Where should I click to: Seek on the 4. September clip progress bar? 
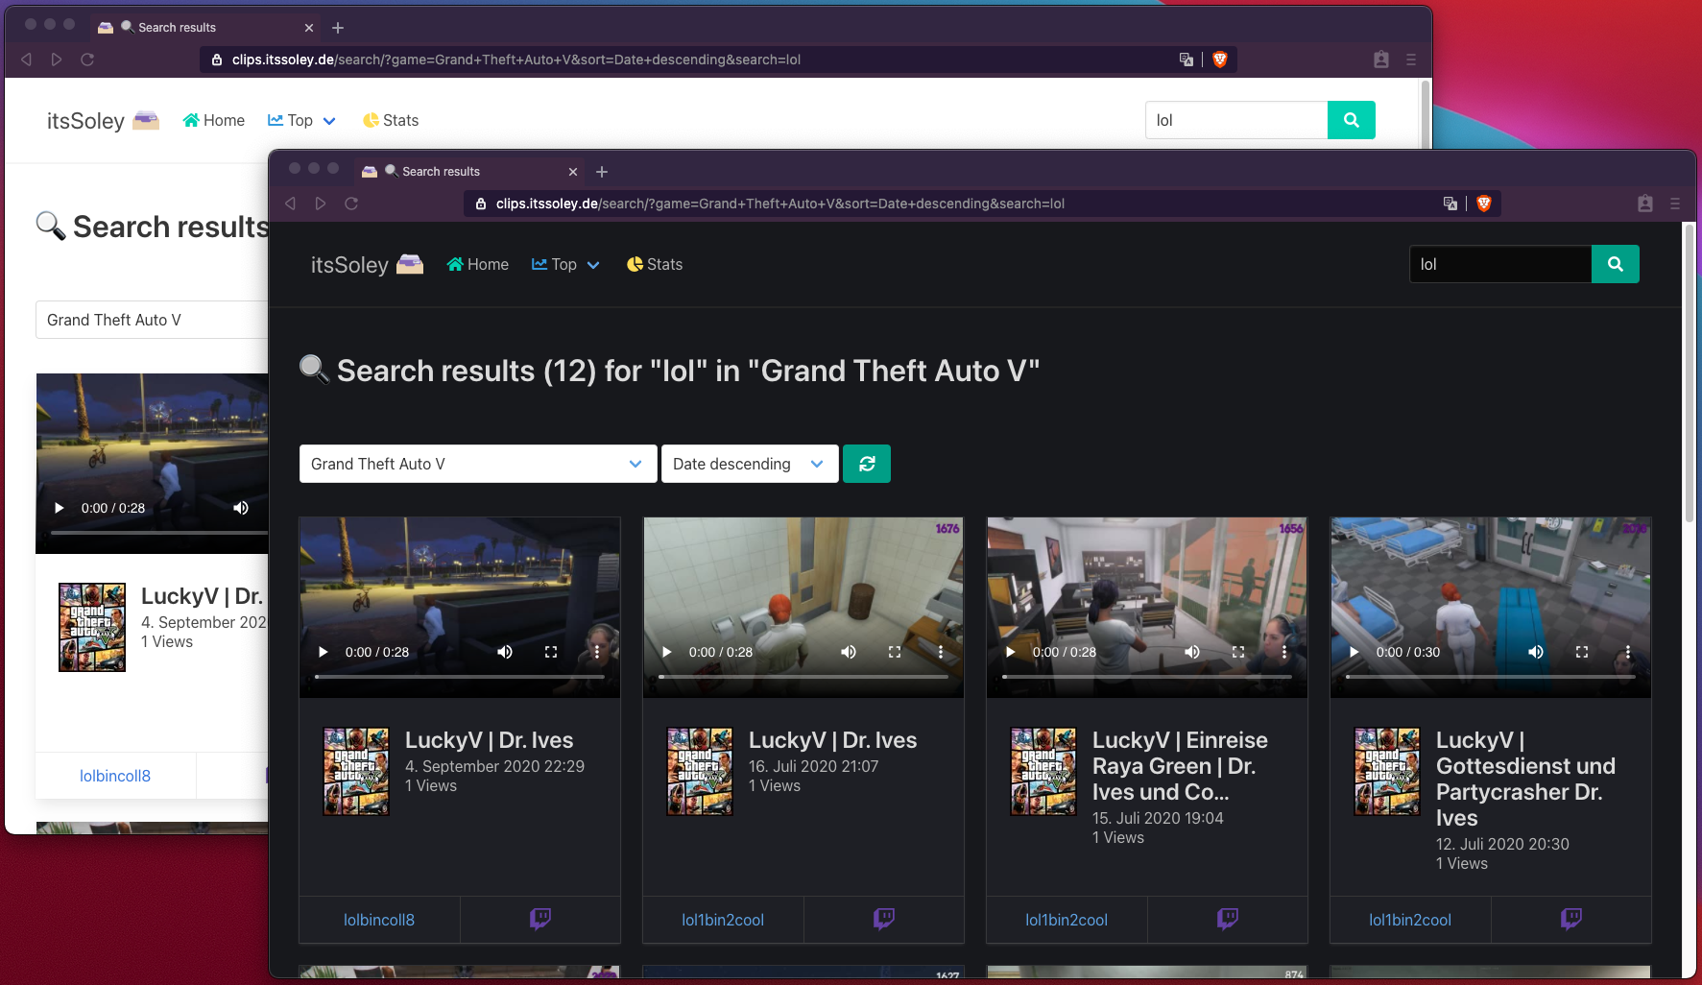coord(460,677)
